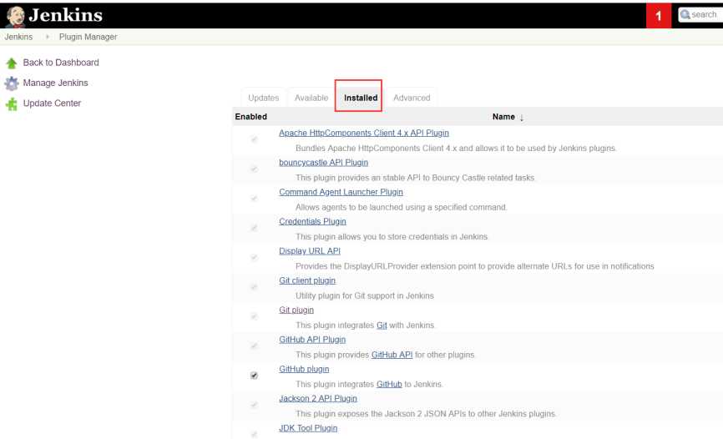Viewport: 723px width, 439px height.
Task: Switch to the Updates tab
Action: (x=263, y=98)
